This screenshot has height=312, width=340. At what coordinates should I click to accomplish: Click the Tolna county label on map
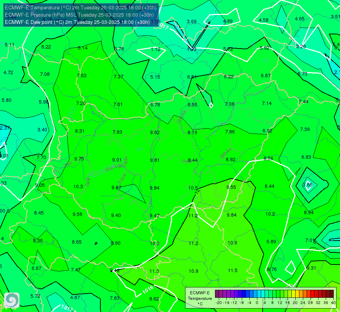tap(122, 179)
